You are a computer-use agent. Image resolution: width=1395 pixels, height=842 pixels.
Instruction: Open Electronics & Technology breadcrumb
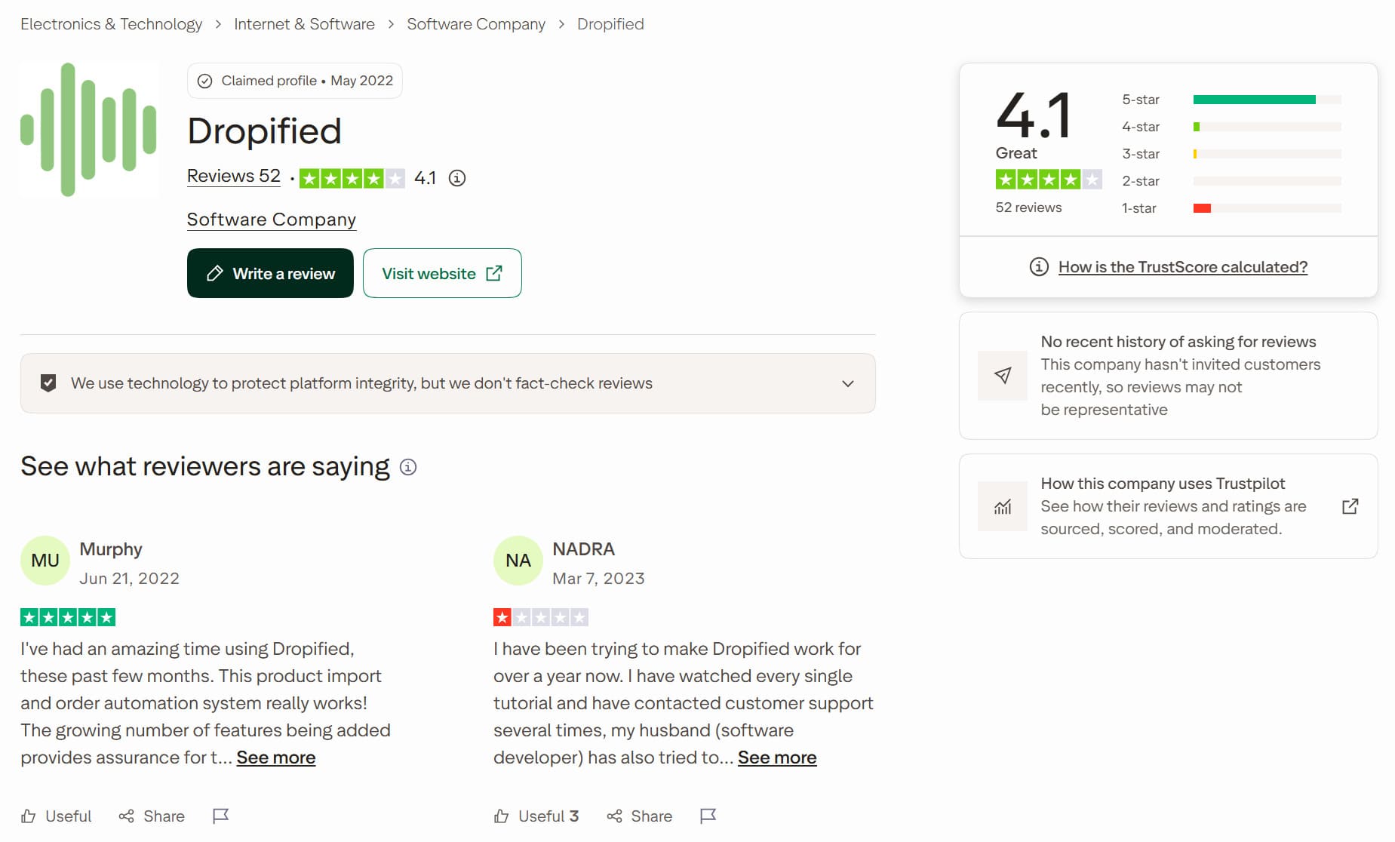[111, 24]
